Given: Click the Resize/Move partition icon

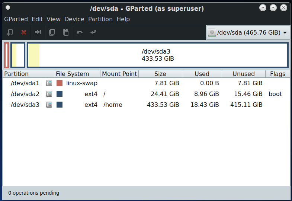Looking at the screenshot, I should 38,32.
